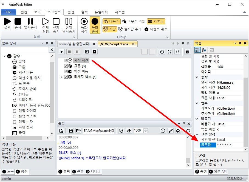The height and width of the screenshot is (182, 249).
Task: Click the clock icon in output toolbar
Action: click(x=163, y=131)
